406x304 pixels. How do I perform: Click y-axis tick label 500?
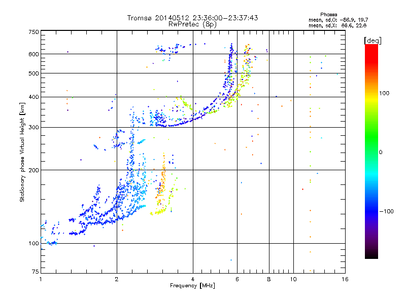33,73
